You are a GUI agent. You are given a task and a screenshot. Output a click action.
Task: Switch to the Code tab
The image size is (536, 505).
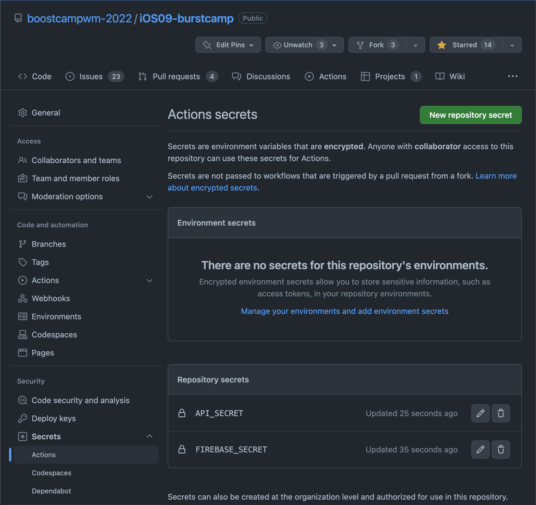point(35,76)
